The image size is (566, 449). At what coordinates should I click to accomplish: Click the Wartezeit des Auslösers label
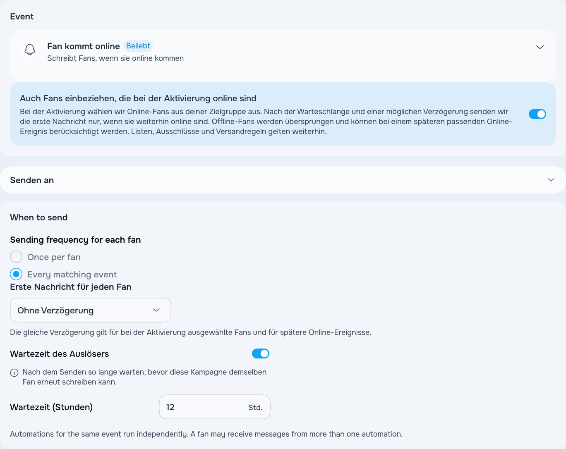click(60, 354)
